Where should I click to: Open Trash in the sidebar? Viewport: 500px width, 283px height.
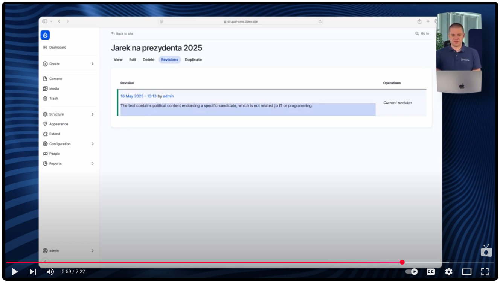[54, 99]
